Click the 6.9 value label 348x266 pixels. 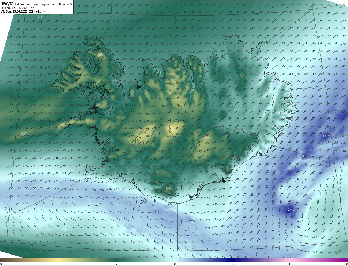point(159,72)
